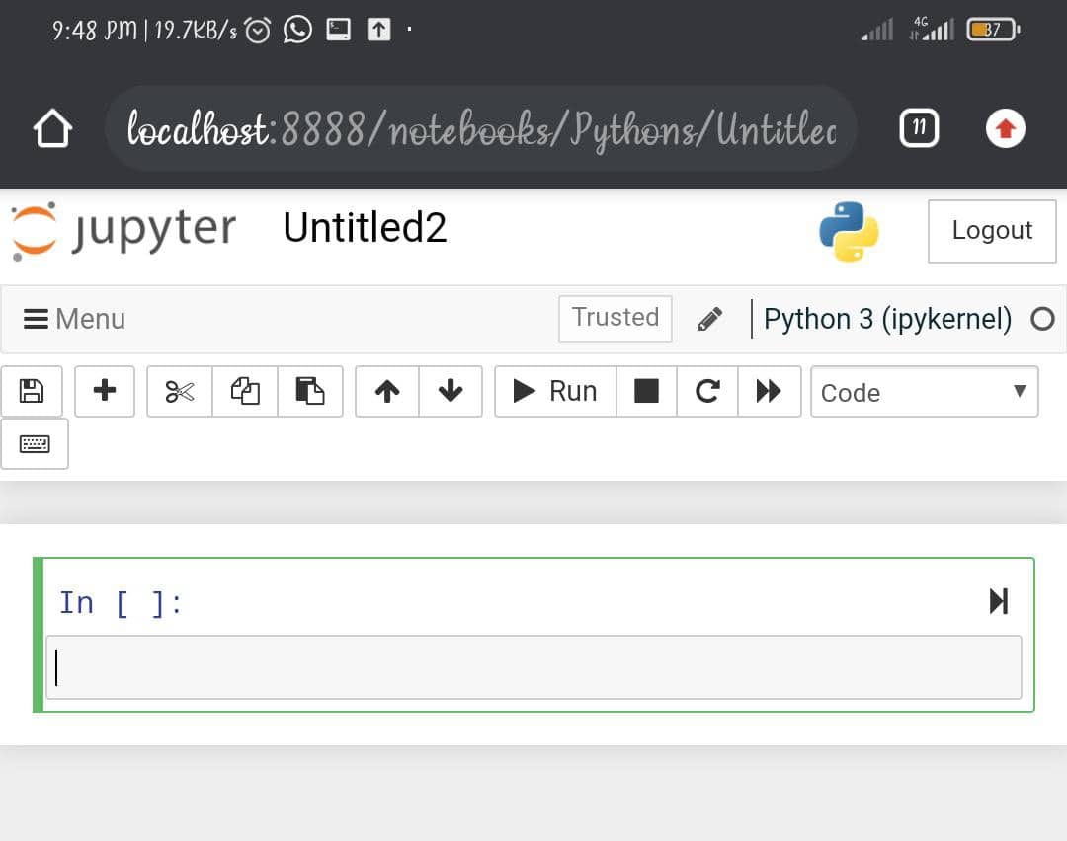
Task: Paste a cell using the paste icon
Action: tap(310, 391)
